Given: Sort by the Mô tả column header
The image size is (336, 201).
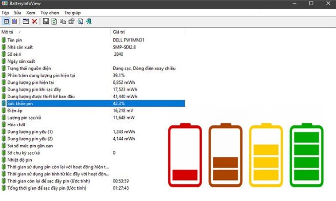Looking at the screenshot, I should point(55,32).
